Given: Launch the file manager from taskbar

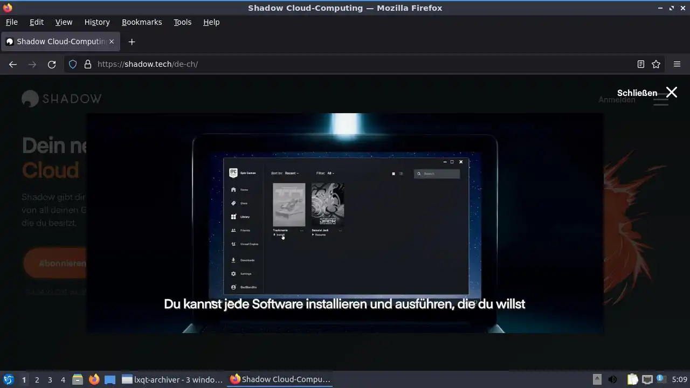Looking at the screenshot, I should click(78, 379).
